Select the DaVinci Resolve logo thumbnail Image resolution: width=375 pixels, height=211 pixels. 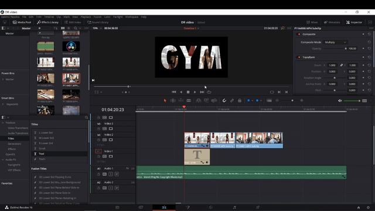71,46
